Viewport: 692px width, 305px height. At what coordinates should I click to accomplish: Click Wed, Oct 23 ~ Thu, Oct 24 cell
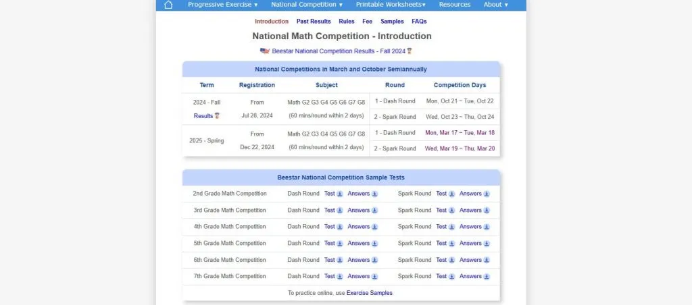pos(460,117)
